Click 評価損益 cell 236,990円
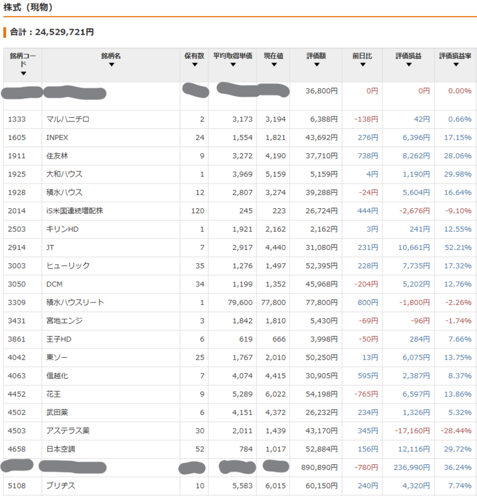 pos(411,468)
